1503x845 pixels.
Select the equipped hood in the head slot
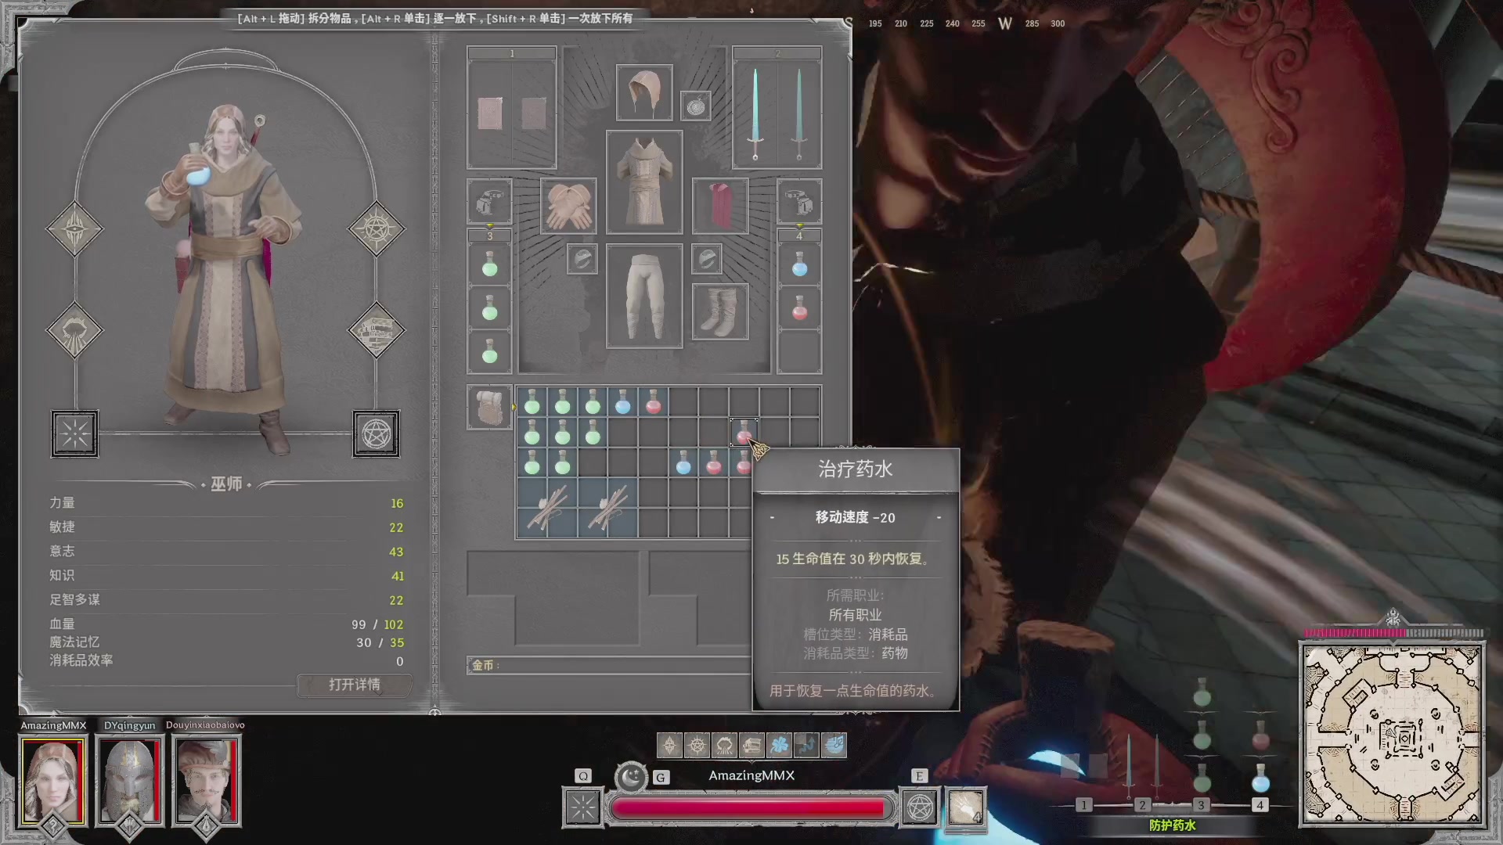[x=644, y=93]
